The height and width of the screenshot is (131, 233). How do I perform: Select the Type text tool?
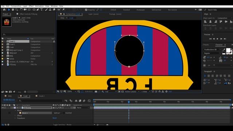pyautogui.click(x=42, y=10)
